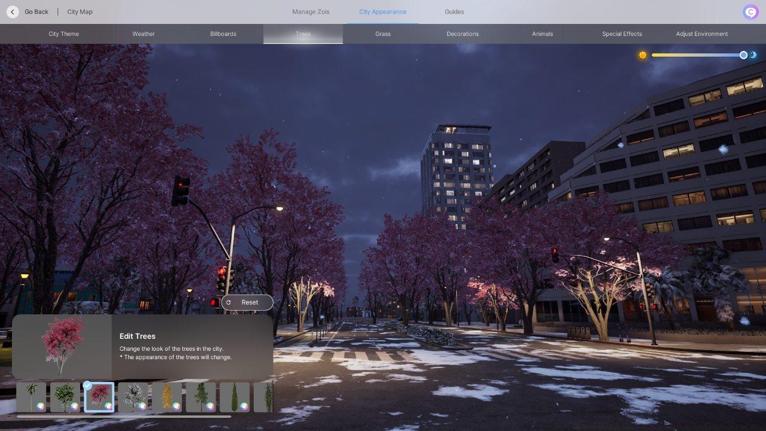Open the Grass appearance settings
The image size is (766, 431).
(382, 34)
